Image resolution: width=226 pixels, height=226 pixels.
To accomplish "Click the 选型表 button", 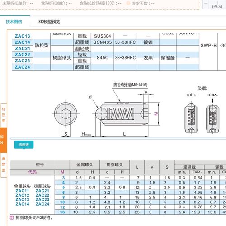I will click(24, 145).
